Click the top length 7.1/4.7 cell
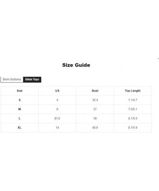 coord(133,100)
